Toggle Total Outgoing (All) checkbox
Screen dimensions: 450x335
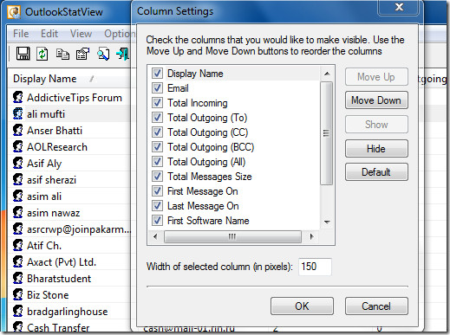tap(157, 161)
